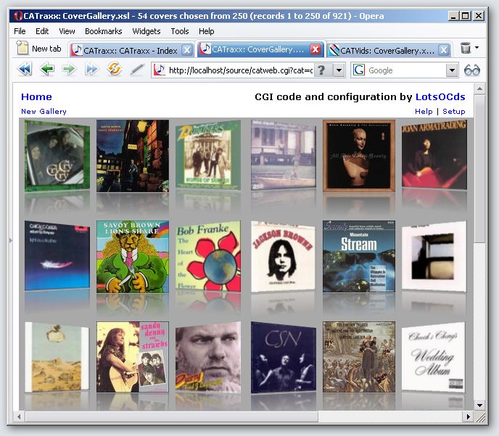The height and width of the screenshot is (436, 499).
Task: Click the vertical scrollbar down arrow
Action: [x=479, y=404]
